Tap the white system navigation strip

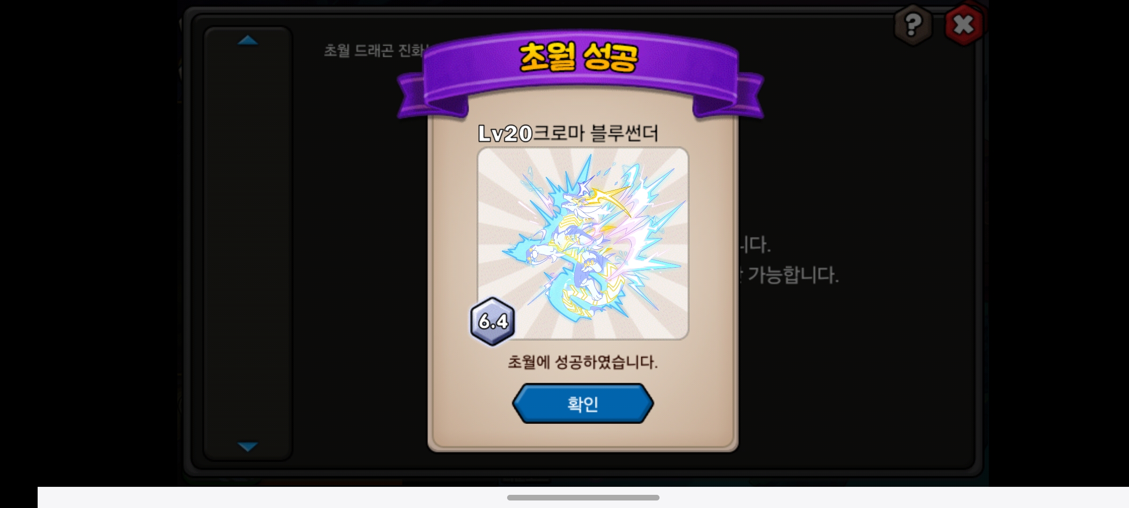[583, 498]
